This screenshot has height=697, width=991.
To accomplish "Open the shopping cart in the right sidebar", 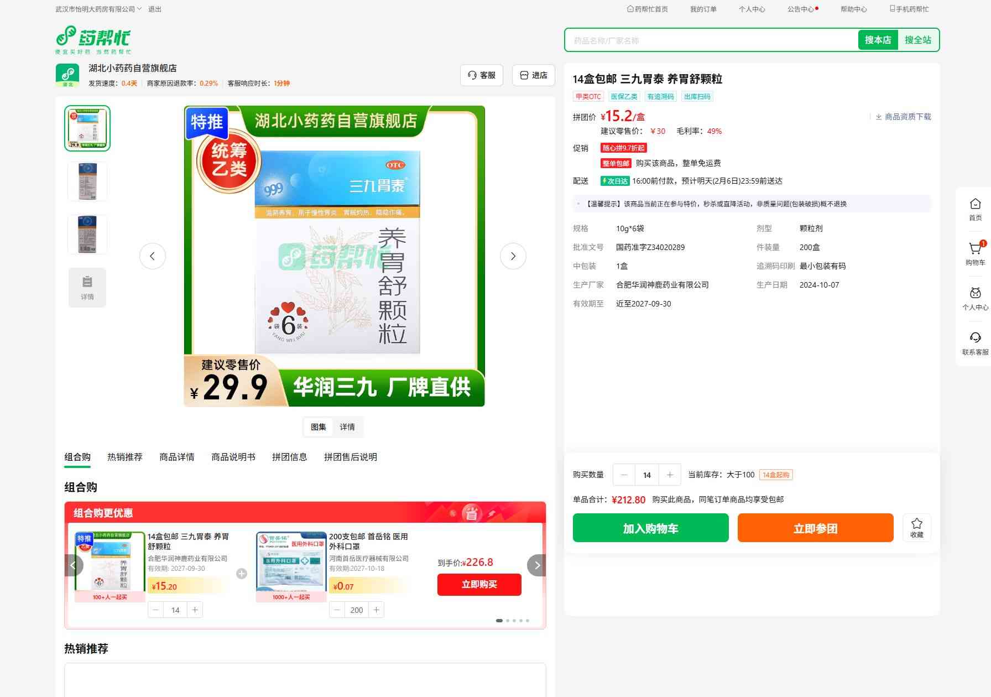I will [x=975, y=253].
